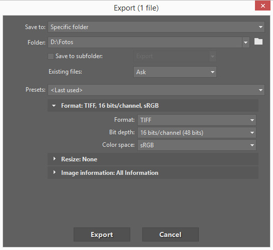Open the Presets Last used dropdown

156,90
